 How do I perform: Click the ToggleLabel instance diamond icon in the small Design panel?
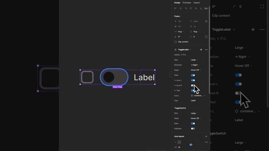(175, 49)
